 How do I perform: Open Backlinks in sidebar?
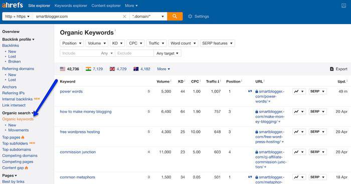(11, 45)
